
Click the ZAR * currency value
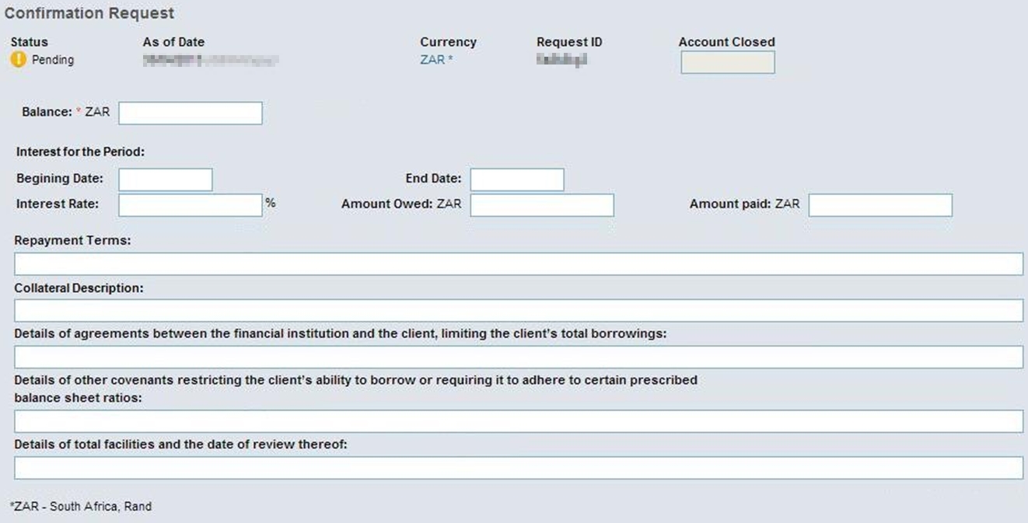(x=436, y=60)
